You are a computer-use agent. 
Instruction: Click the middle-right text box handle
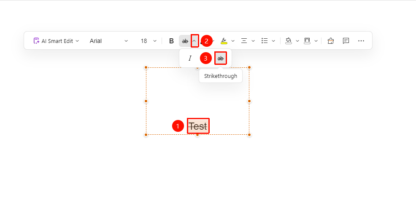tap(249, 101)
